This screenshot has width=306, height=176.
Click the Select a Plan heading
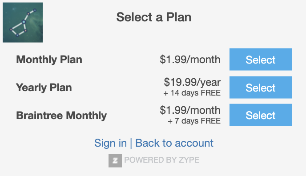154,17
